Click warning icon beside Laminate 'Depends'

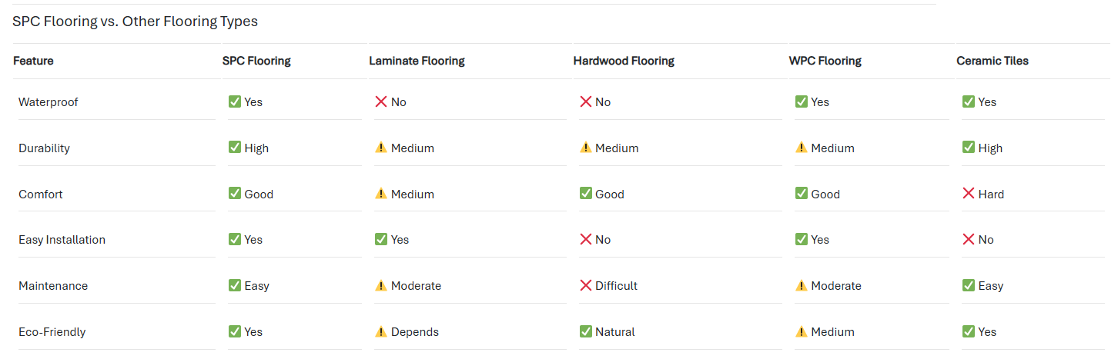(380, 331)
